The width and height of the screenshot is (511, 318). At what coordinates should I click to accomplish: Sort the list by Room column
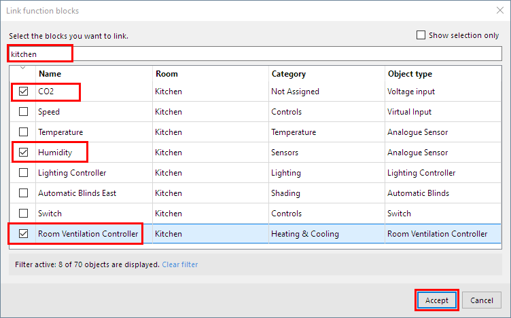point(166,74)
